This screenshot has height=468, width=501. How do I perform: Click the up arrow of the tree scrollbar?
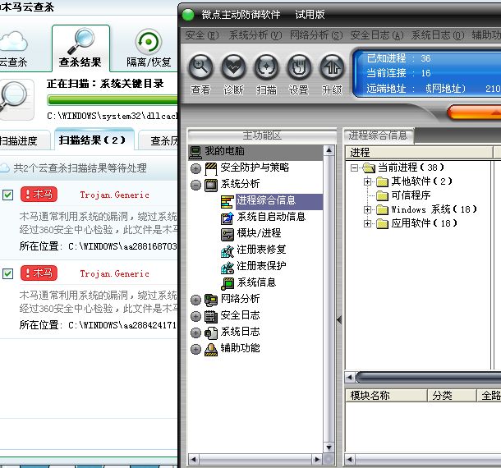click(329, 150)
